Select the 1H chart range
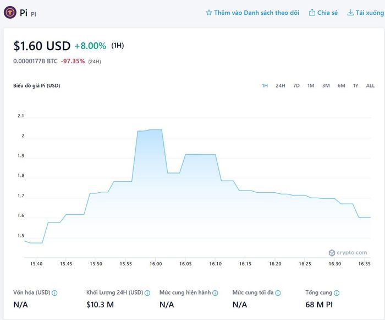 click(x=265, y=85)
